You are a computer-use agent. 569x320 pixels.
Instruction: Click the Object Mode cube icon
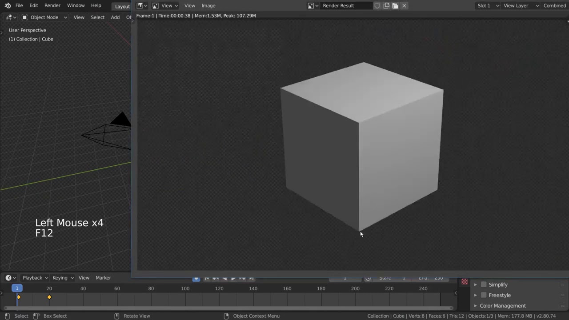click(24, 17)
